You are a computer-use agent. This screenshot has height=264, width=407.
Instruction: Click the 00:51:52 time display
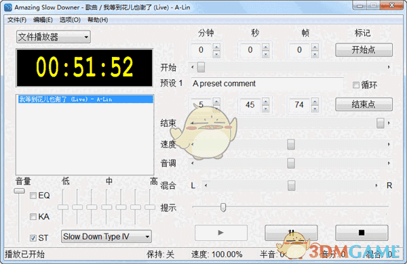tap(84, 68)
